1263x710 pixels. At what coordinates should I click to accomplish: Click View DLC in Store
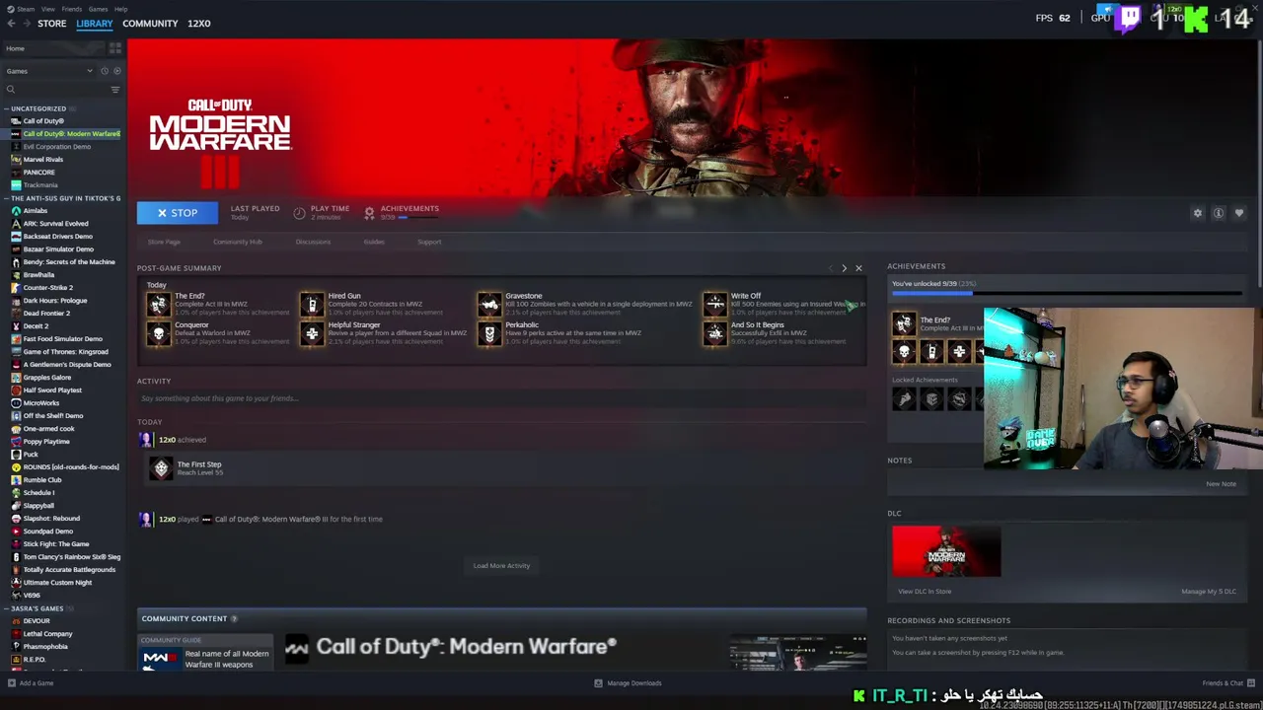(925, 592)
